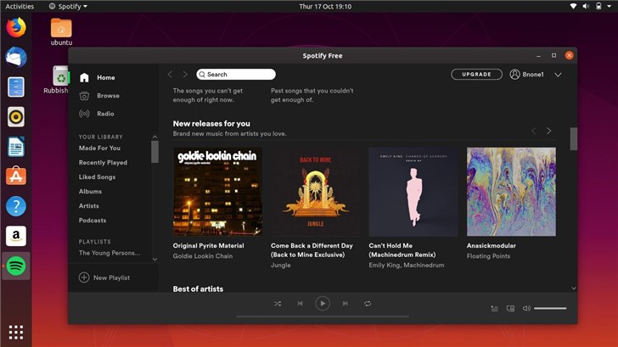Skip to next track
Image resolution: width=618 pixels, height=347 pixels.
pyautogui.click(x=345, y=303)
